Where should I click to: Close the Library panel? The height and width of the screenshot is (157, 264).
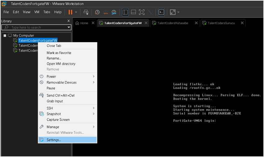69,21
